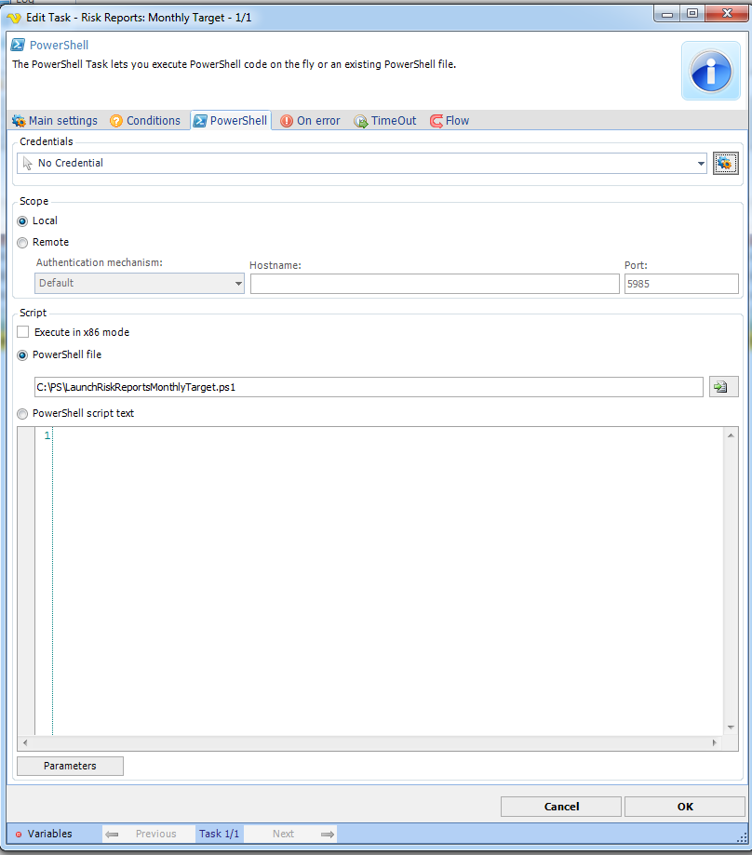Select the PowerShell file radio option

(x=22, y=355)
